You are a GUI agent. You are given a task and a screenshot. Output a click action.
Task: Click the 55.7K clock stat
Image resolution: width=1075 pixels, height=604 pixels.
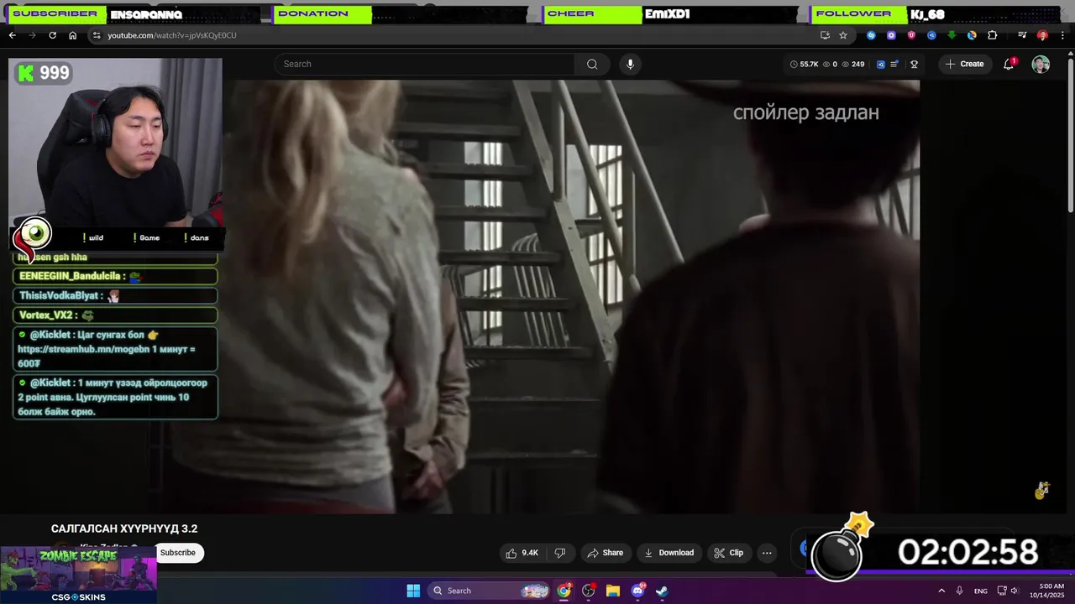[x=804, y=64]
